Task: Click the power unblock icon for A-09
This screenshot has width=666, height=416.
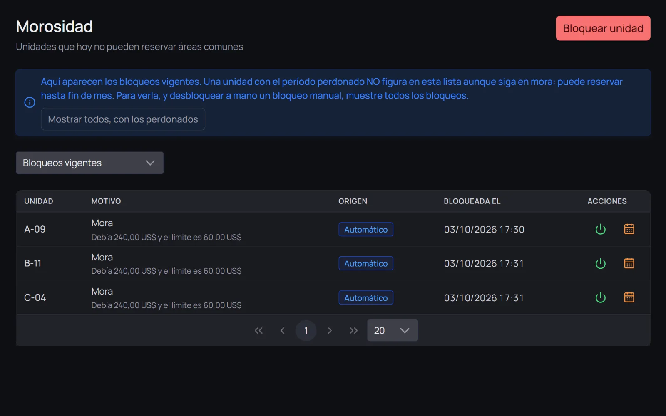Action: pos(600,229)
